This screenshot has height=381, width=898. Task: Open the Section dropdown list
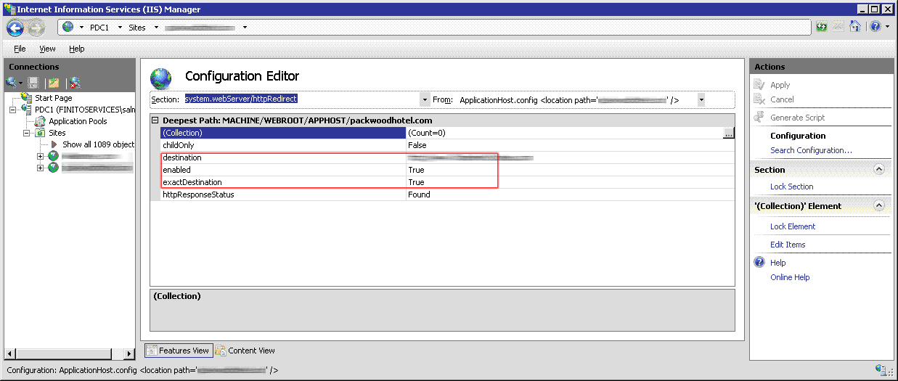pos(425,99)
